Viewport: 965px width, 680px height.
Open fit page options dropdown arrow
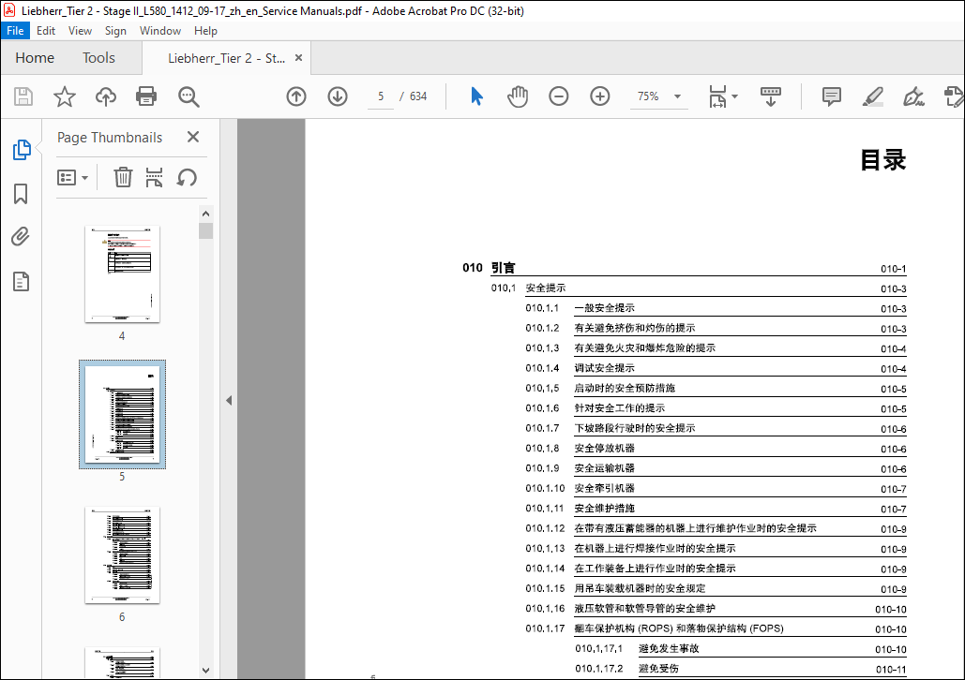(x=735, y=96)
